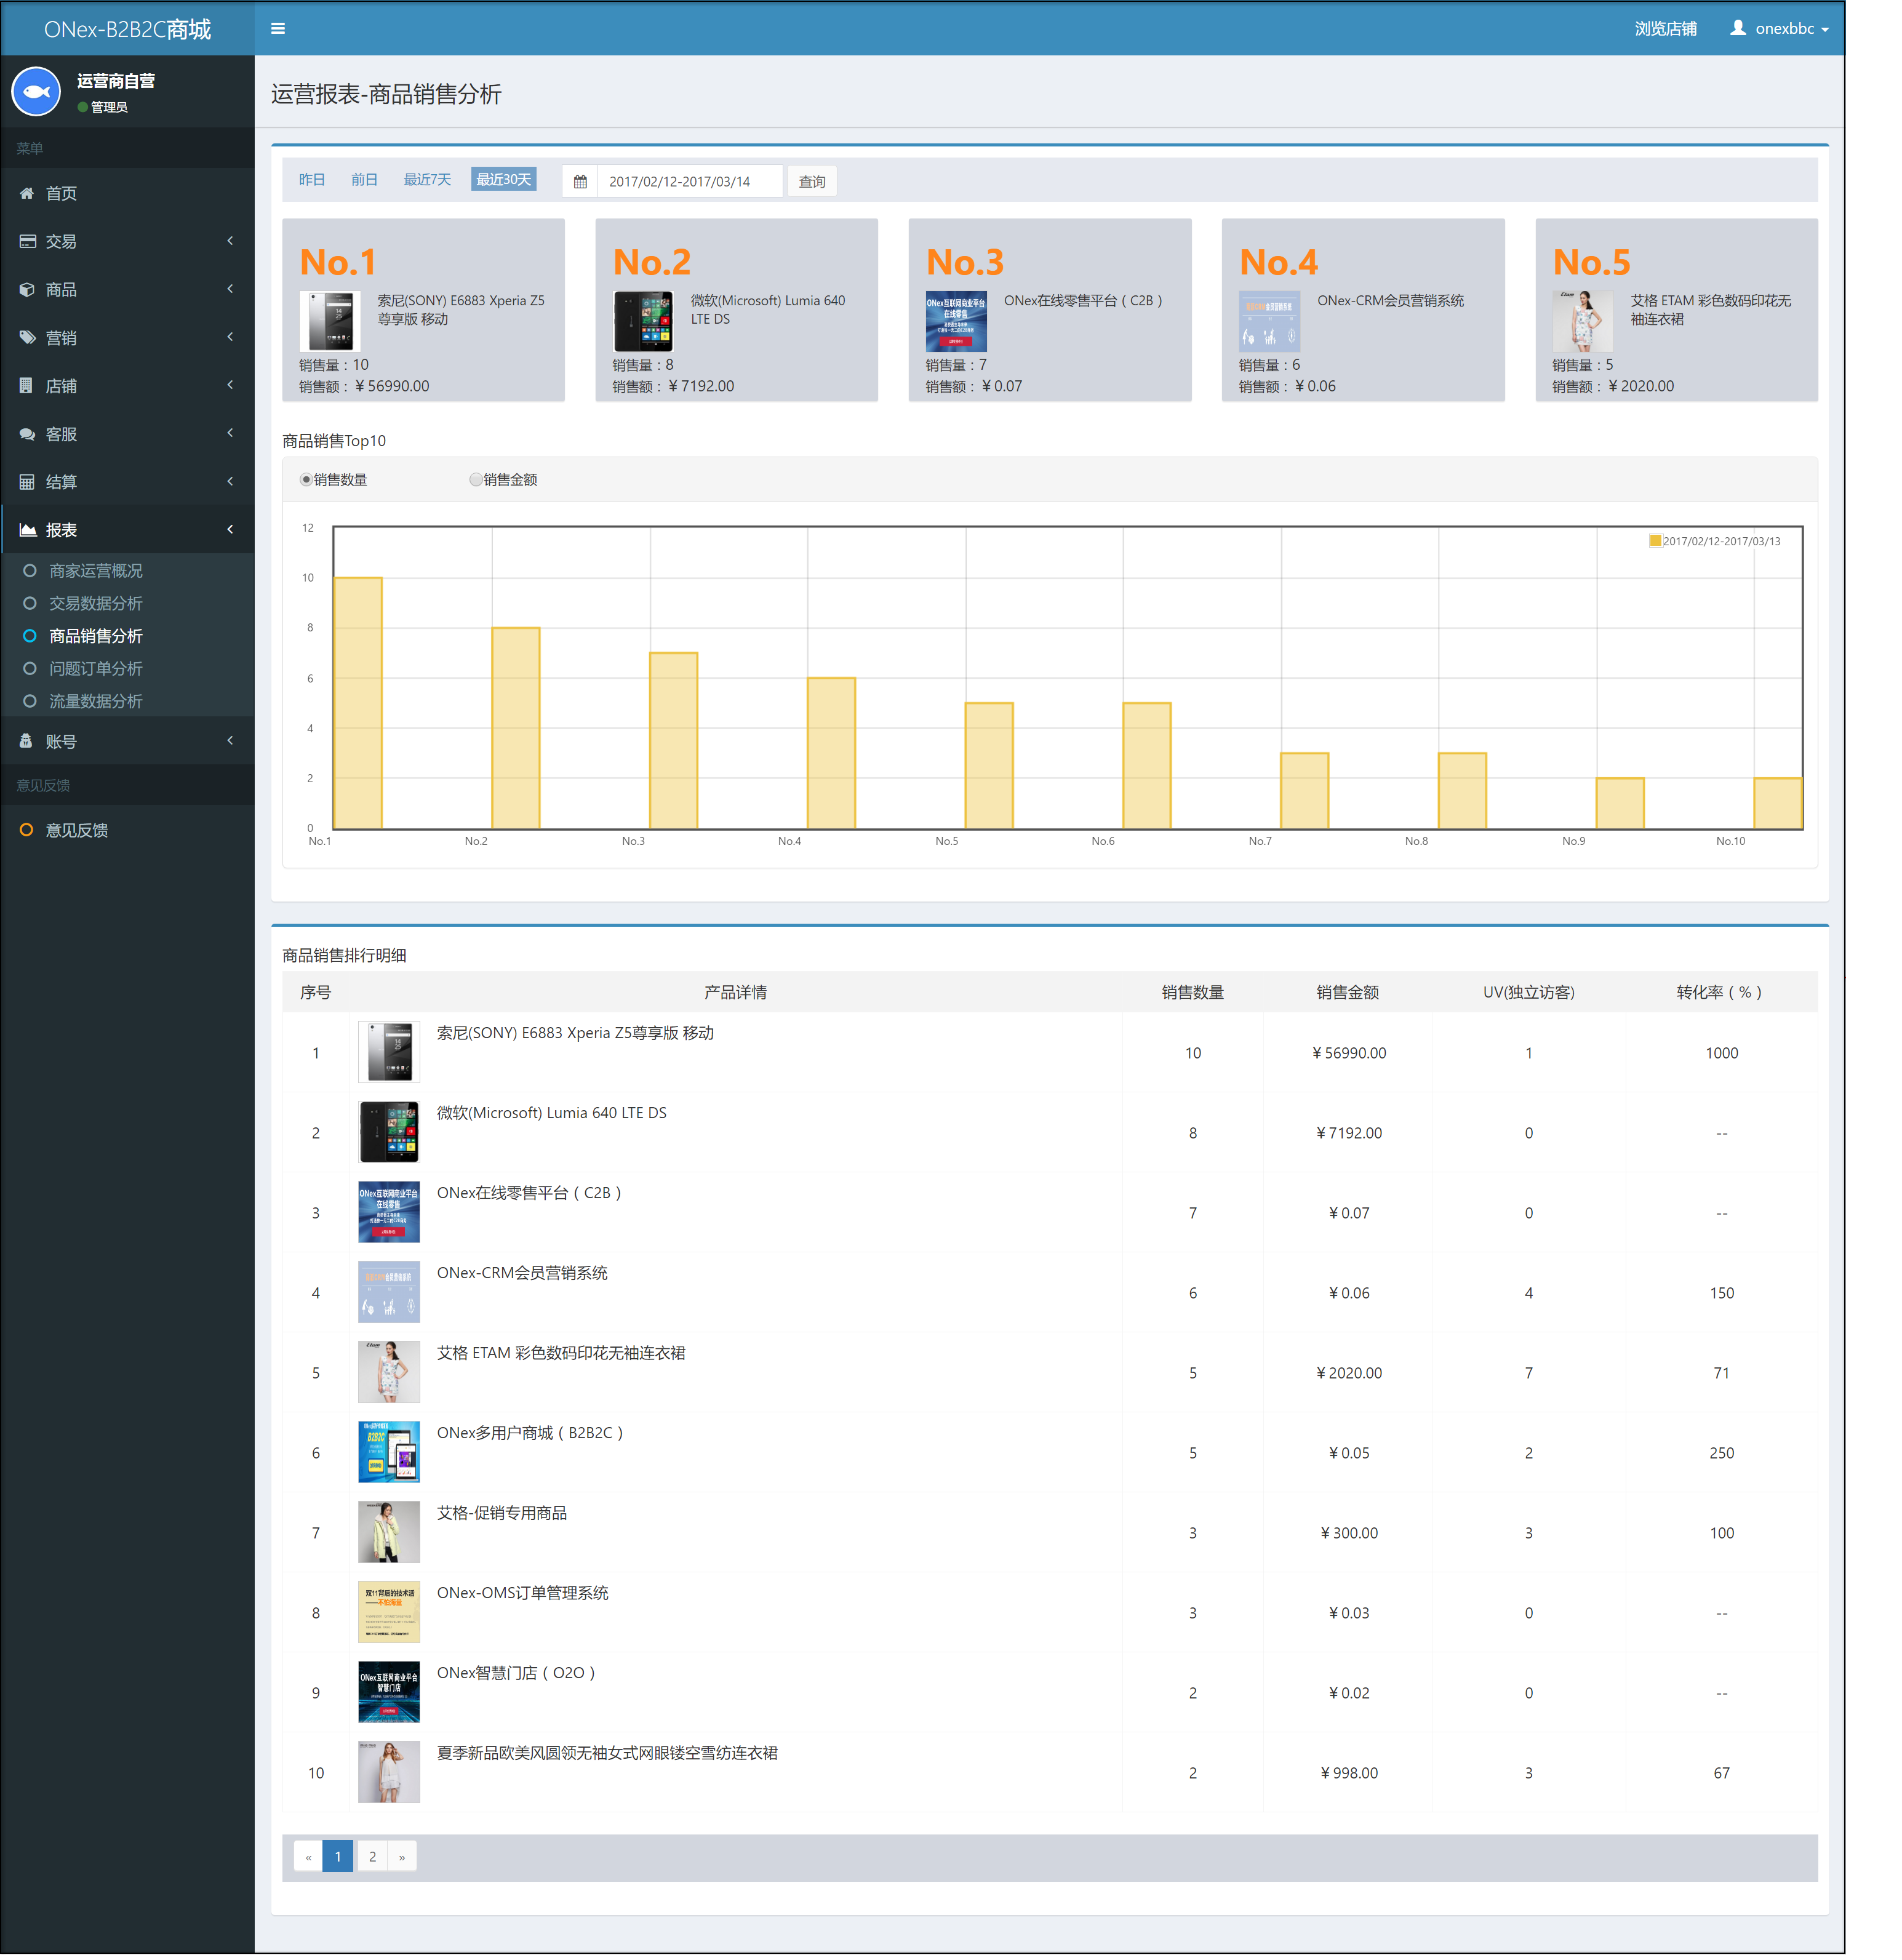Click the 查询 query button

[812, 181]
